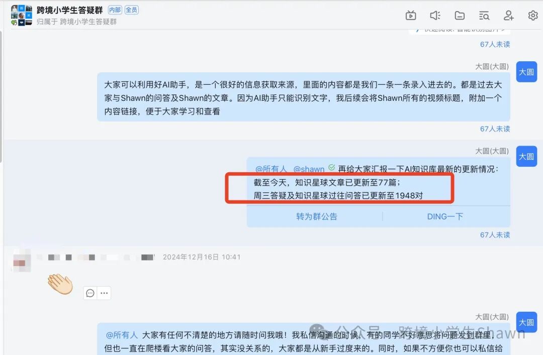Invite a member with the add-person icon

pos(508,16)
